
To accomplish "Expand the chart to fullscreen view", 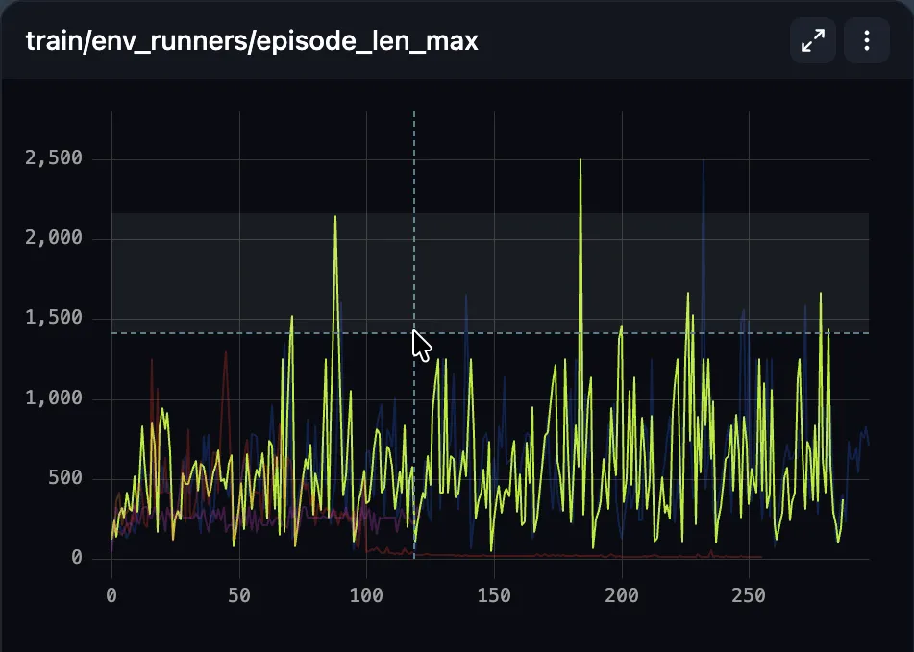I will pos(812,40).
